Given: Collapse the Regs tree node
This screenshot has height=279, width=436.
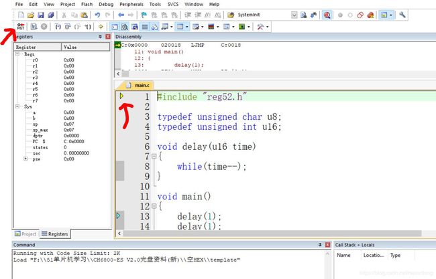Looking at the screenshot, I should point(17,54).
